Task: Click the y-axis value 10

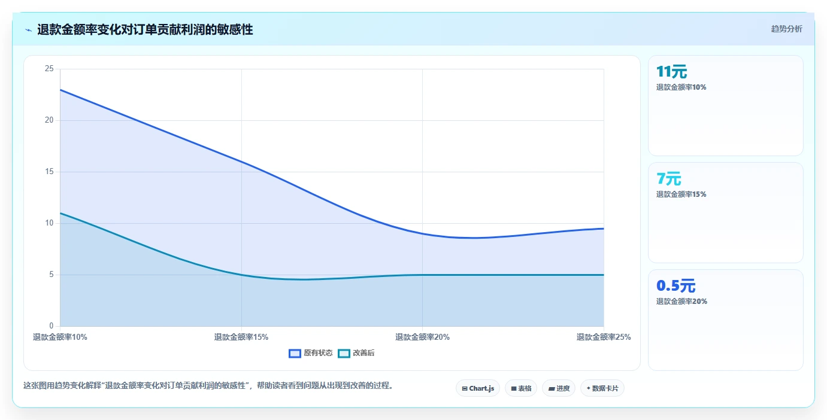Action: click(x=49, y=223)
